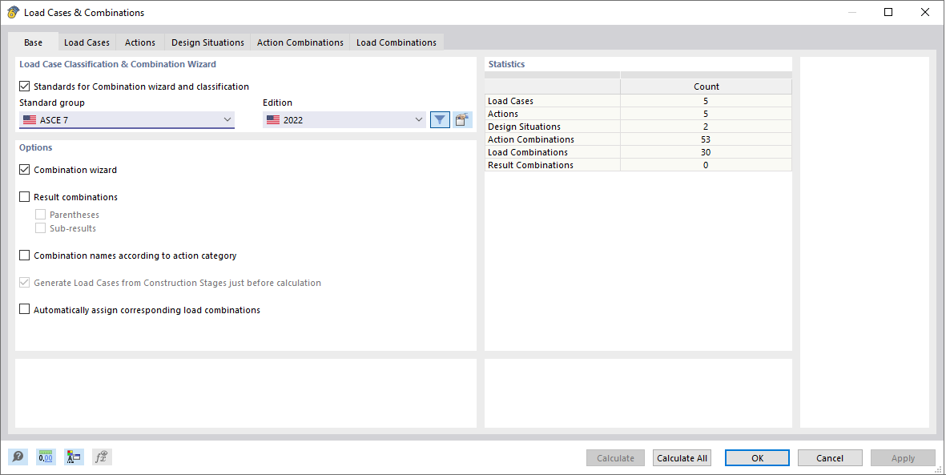Check Automatically assign corresponding load combinations
The image size is (946, 475).
[24, 309]
